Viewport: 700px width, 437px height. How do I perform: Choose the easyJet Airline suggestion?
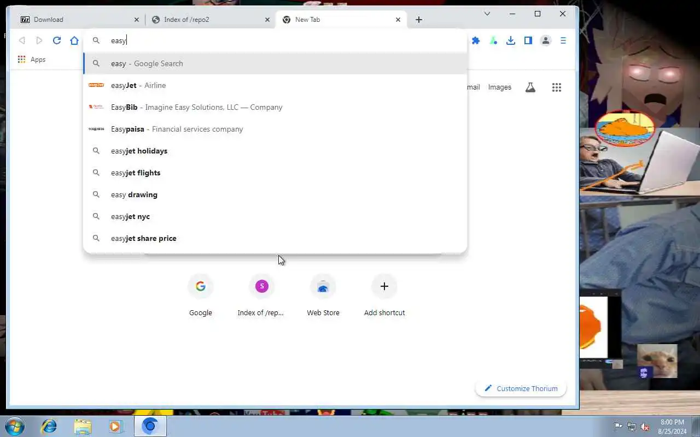coord(275,85)
